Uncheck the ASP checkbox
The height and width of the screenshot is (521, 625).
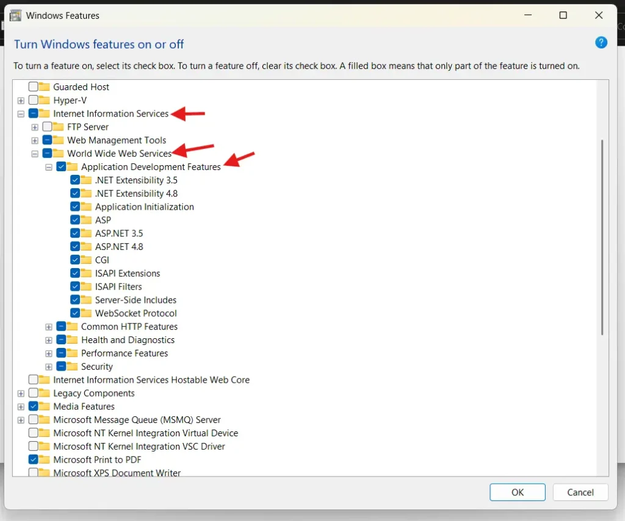pos(75,220)
